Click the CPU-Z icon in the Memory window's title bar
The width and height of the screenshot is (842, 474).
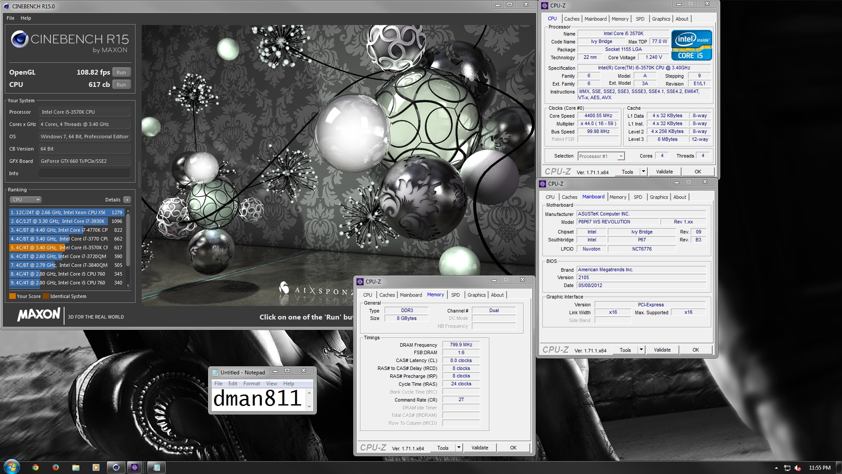click(x=360, y=282)
